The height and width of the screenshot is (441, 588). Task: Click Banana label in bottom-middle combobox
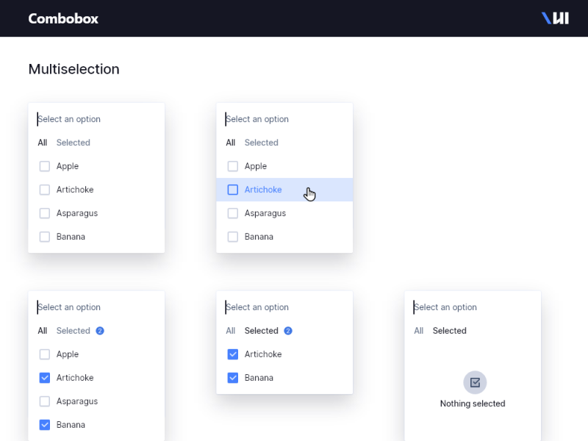(259, 378)
